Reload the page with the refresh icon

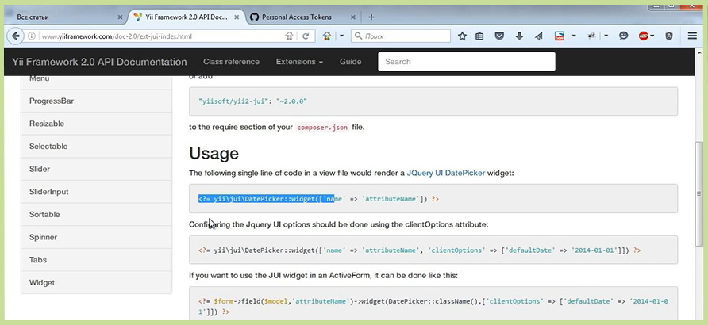306,36
